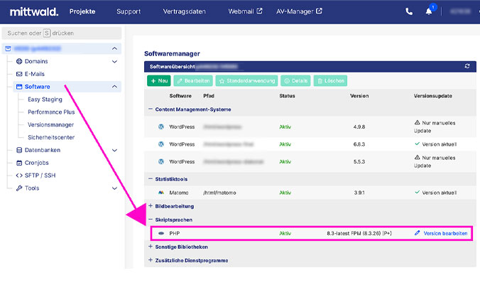Image resolution: width=480 pixels, height=290 pixels.
Task: Collapse Content Management-Systeme group
Action: point(151,109)
